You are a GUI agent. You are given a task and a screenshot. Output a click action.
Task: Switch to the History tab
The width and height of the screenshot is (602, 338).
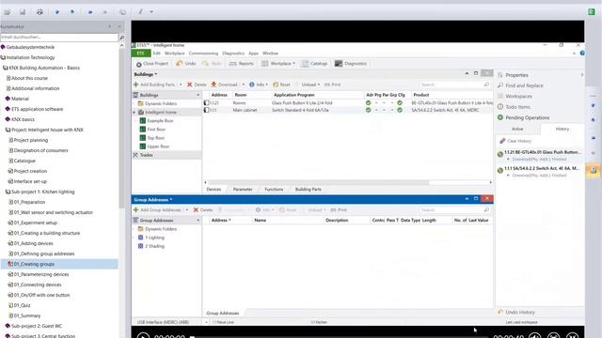[x=562, y=130]
